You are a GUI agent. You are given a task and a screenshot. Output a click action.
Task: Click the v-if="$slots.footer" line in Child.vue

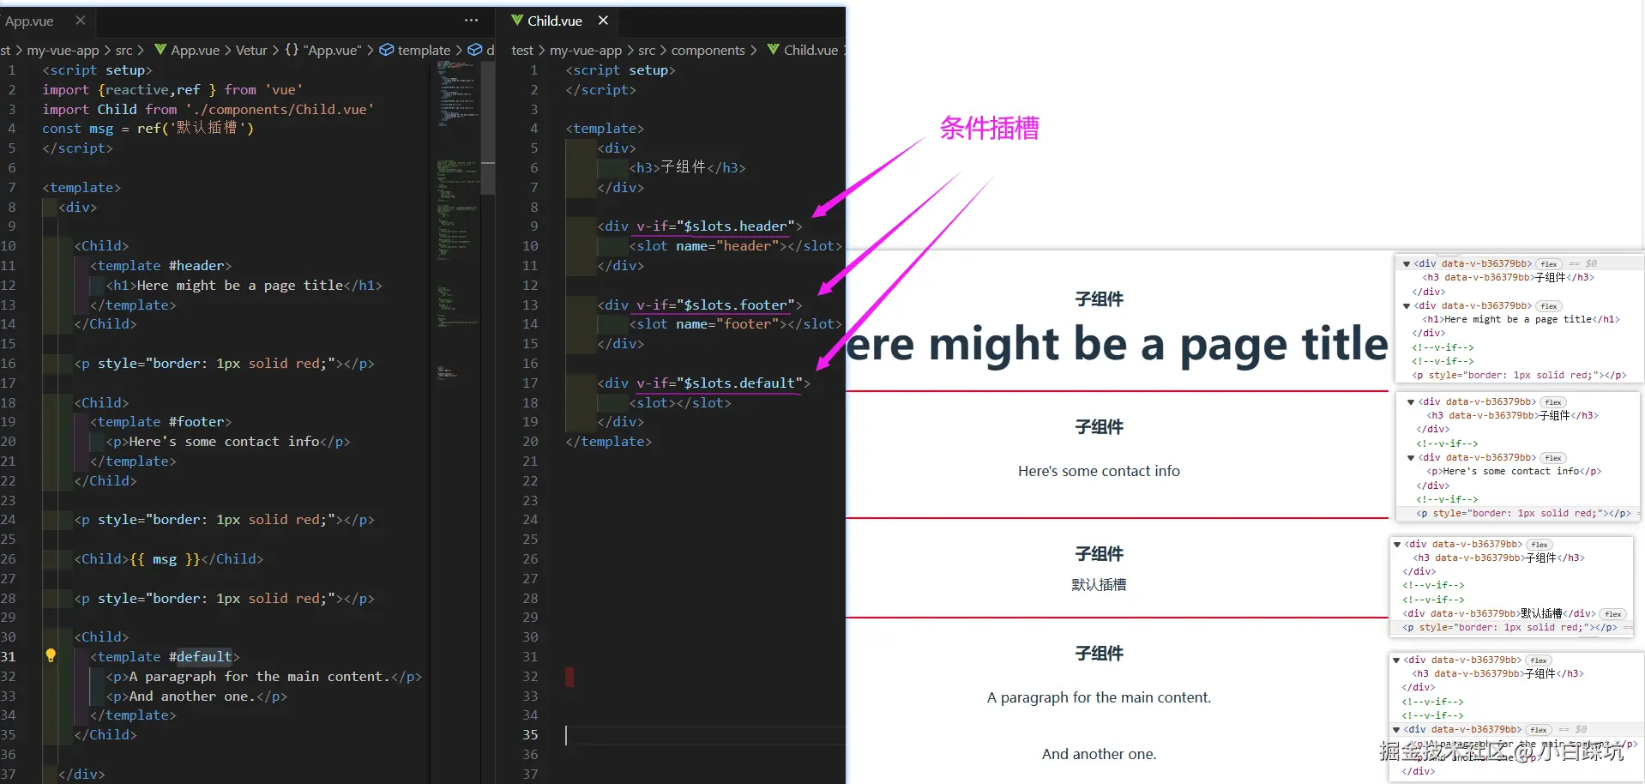700,305
